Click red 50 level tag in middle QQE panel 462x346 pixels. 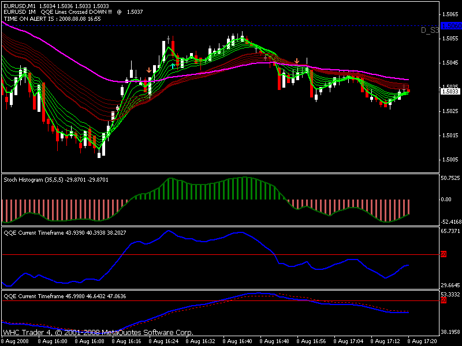[x=444, y=254]
